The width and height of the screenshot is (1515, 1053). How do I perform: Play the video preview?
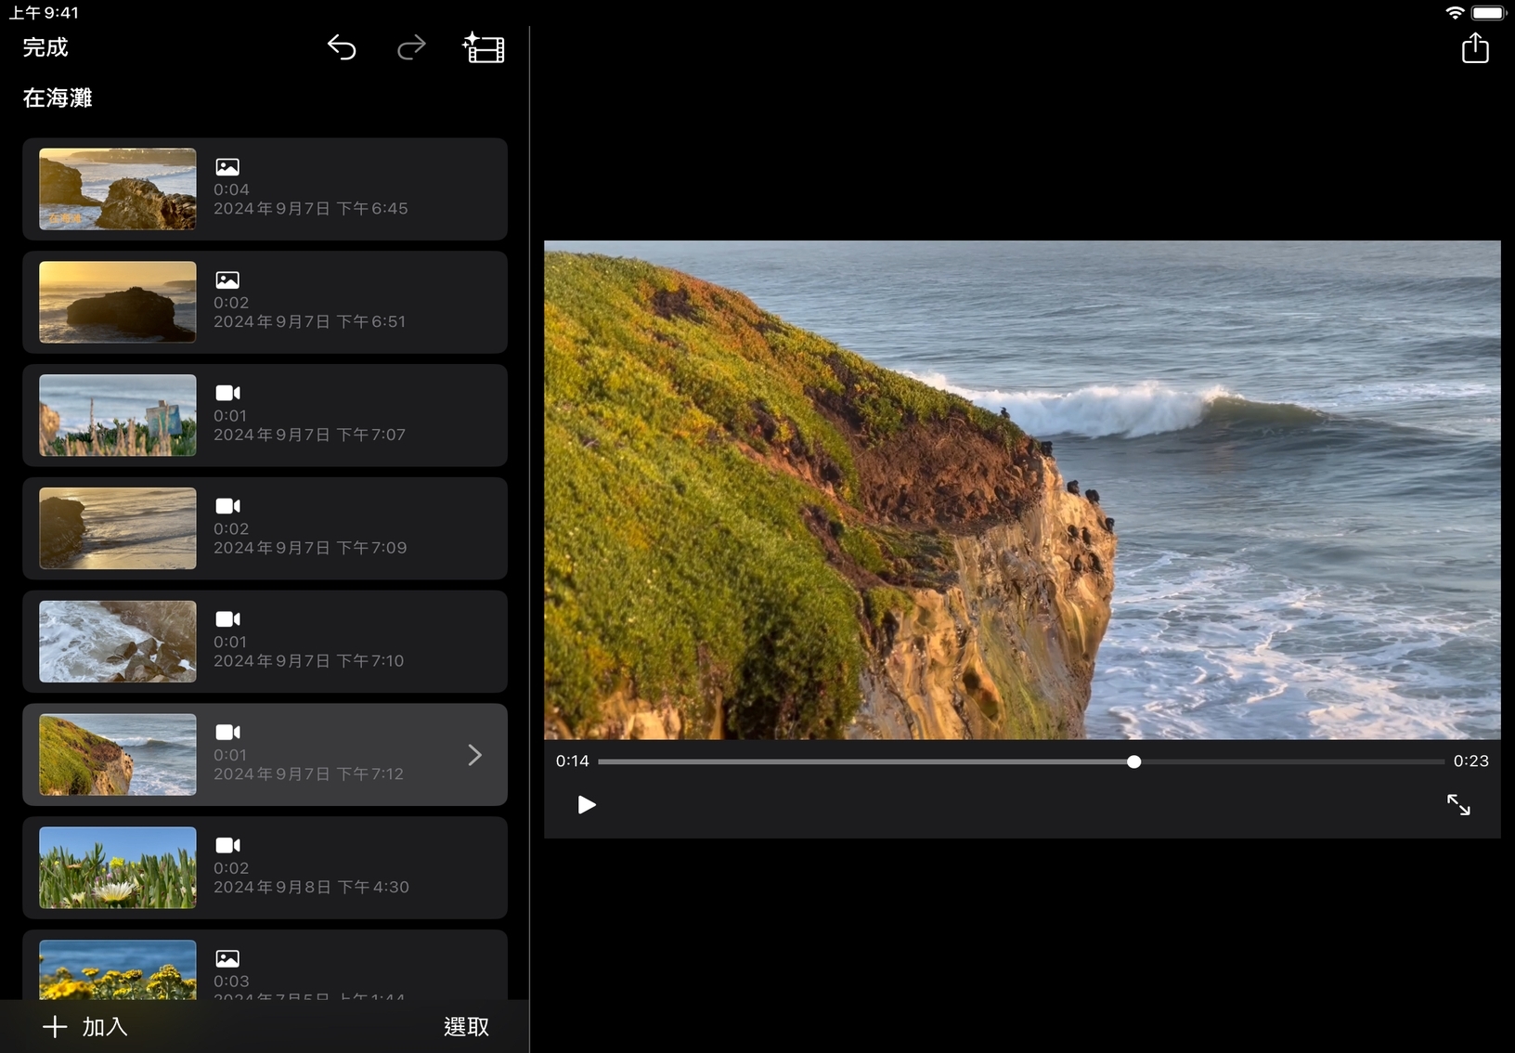coord(586,804)
